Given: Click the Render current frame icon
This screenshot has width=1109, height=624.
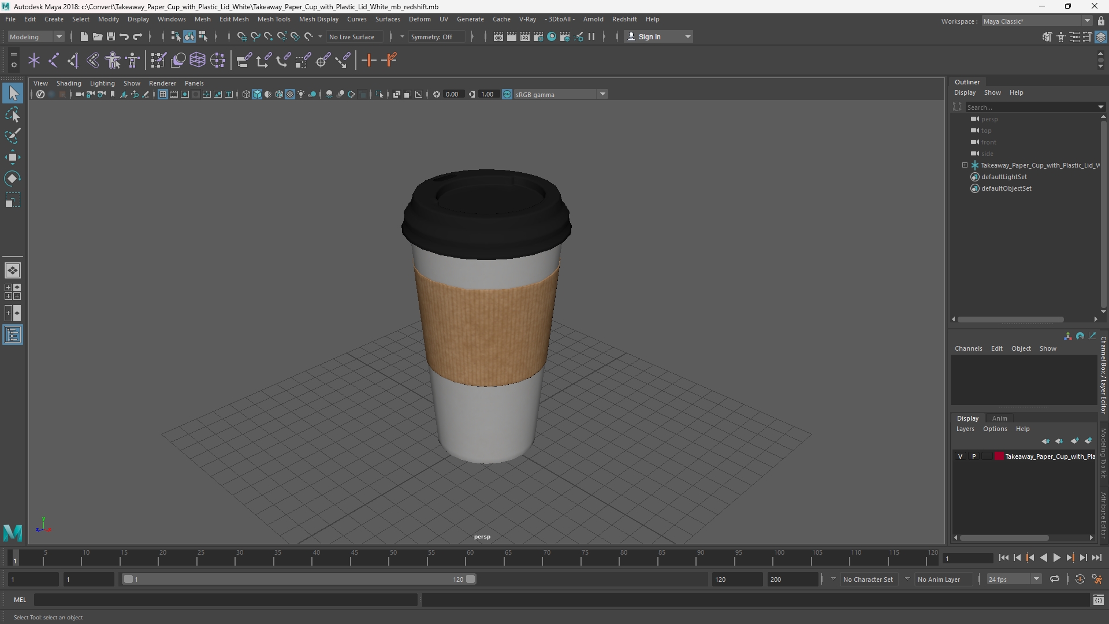Looking at the screenshot, I should pyautogui.click(x=512, y=36).
